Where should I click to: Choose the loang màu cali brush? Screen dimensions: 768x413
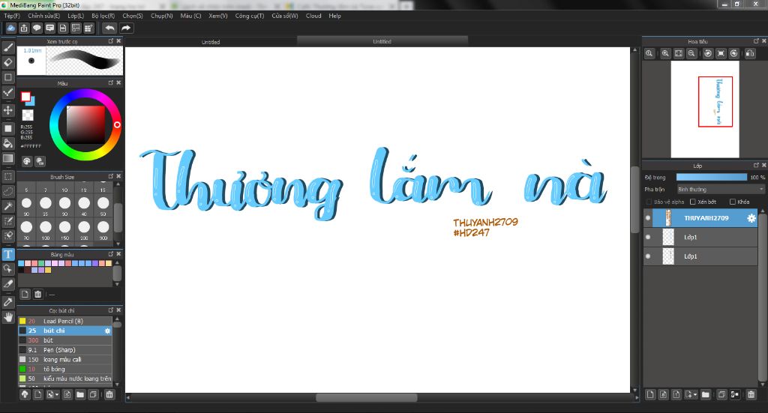point(65,359)
